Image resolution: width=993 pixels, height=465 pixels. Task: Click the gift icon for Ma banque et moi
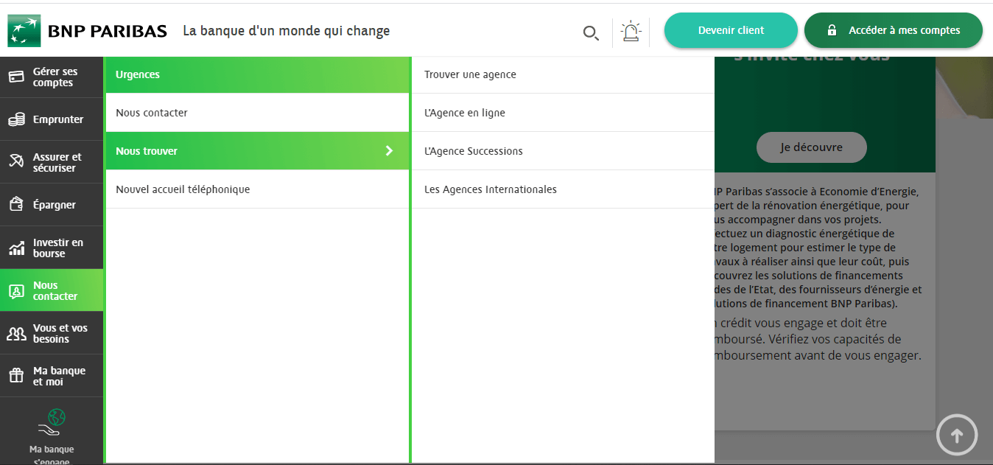pyautogui.click(x=16, y=376)
